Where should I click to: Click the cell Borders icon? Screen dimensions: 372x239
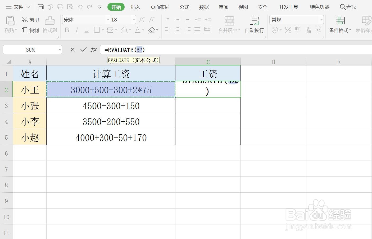[x=97, y=30]
